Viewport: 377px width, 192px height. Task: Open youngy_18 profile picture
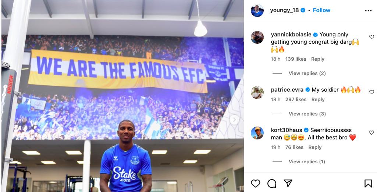tap(257, 10)
